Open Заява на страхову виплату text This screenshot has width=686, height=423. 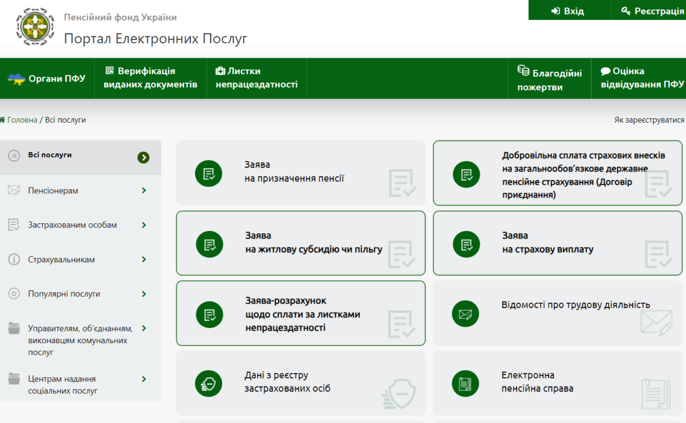[x=547, y=242]
